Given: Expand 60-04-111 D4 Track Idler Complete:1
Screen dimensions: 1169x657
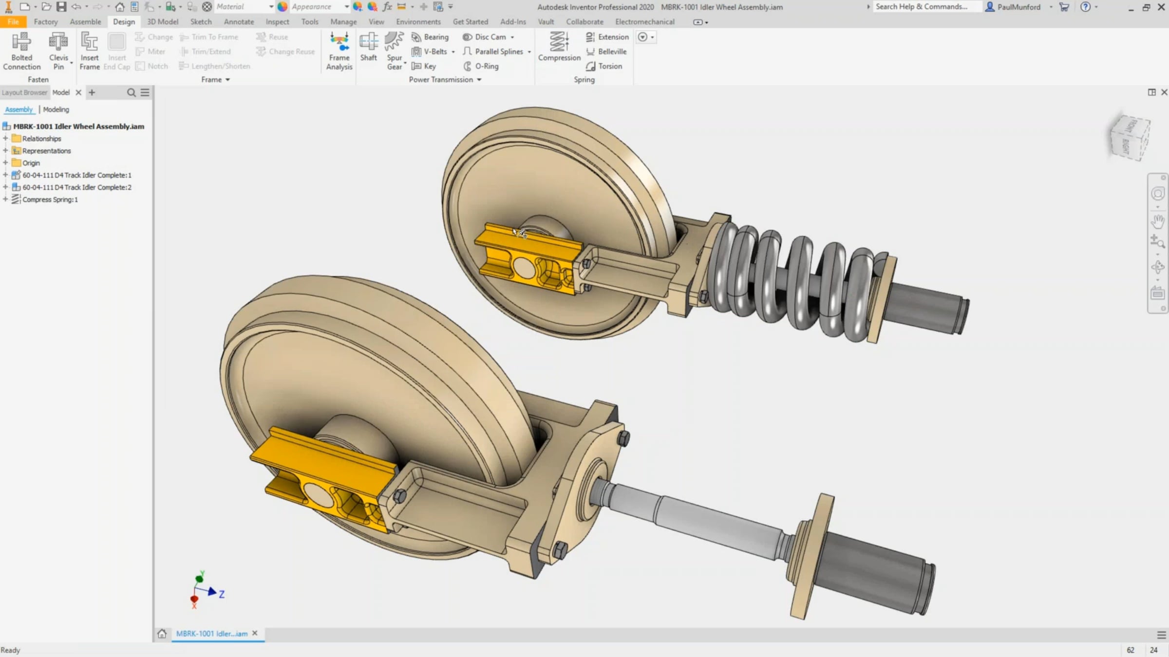Looking at the screenshot, I should 5,175.
